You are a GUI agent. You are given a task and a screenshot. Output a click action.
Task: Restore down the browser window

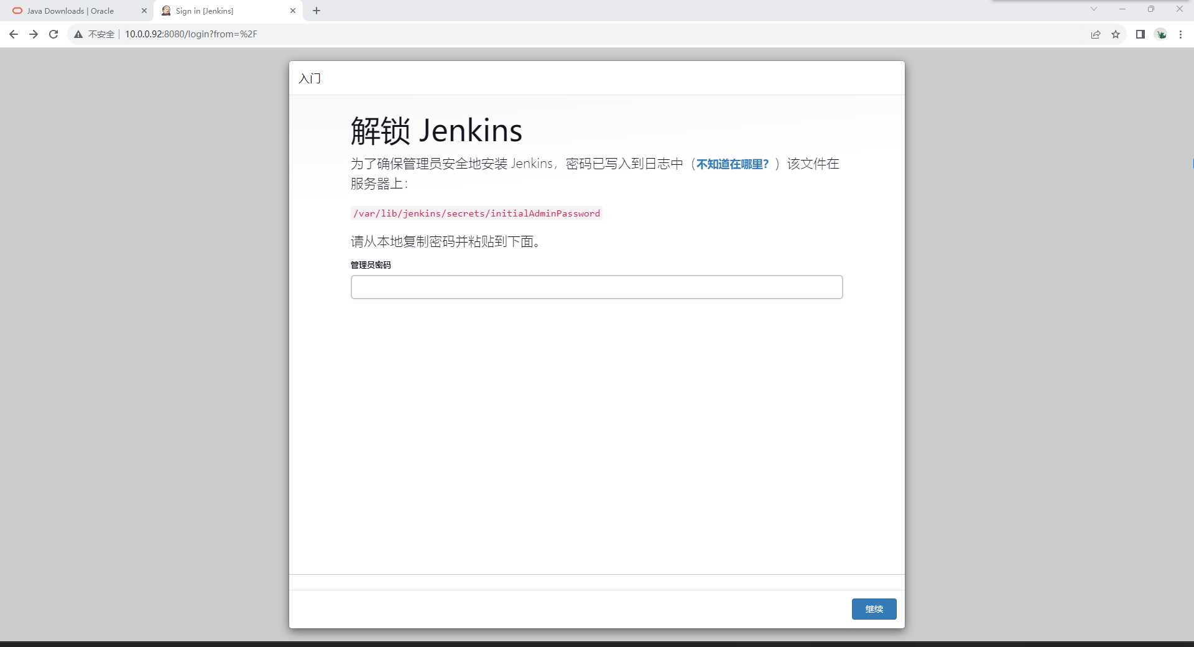coord(1151,9)
